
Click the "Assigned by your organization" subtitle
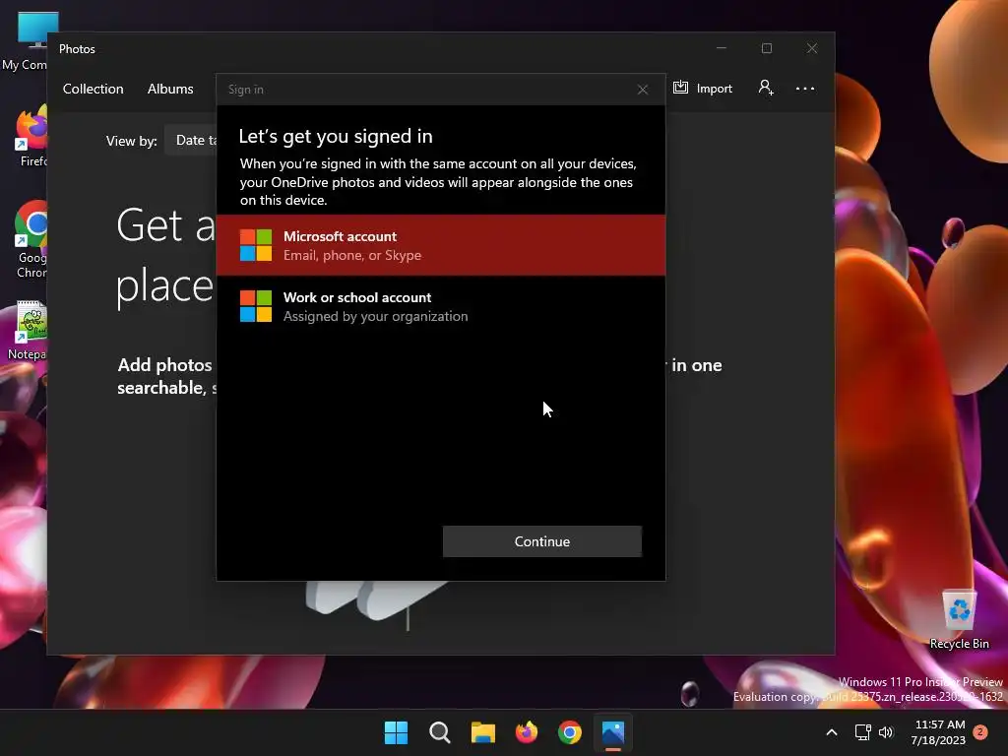[x=375, y=316]
